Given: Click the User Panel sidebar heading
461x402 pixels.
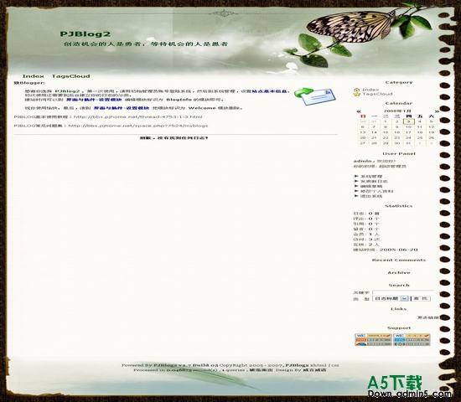Looking at the screenshot, I should click(x=399, y=154).
